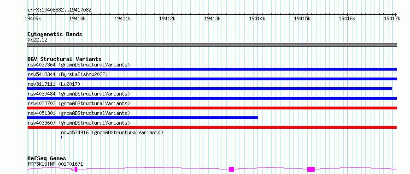Image resolution: width=410 pixels, height=174 pixels.
Task: Click the nsv3117111 blue variant bar
Action: [x=210, y=89]
